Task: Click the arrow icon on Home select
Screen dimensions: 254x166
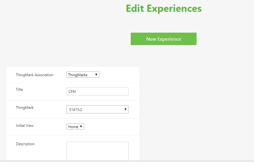Action: point(81,127)
